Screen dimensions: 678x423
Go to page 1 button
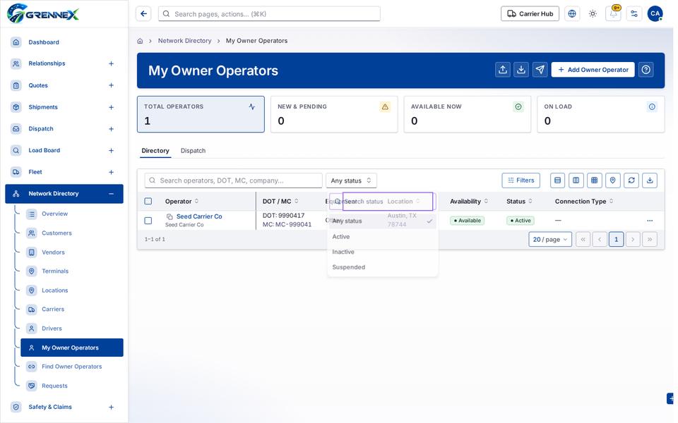pos(616,239)
